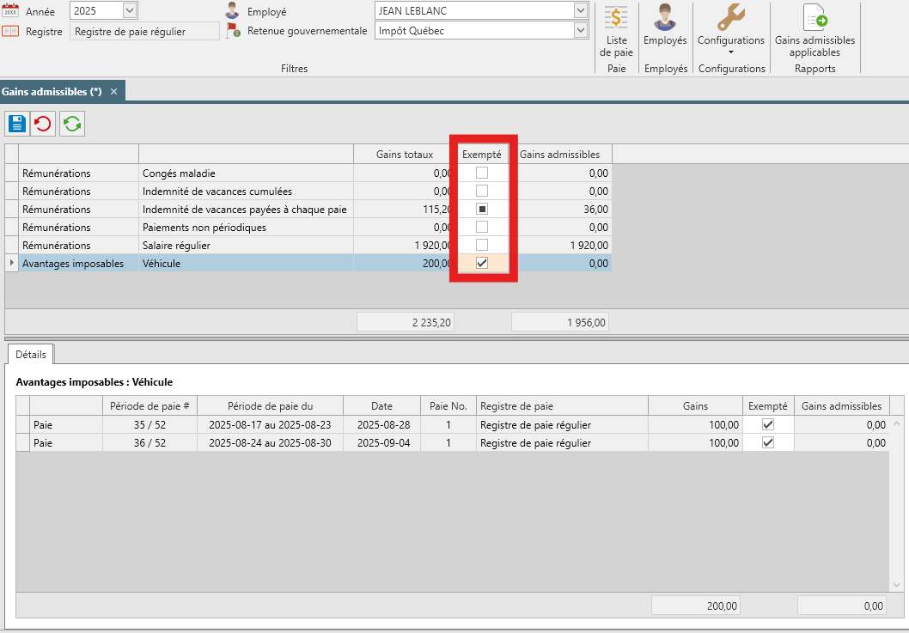Viewport: 909px width, 633px height.
Task: Click the 2025-08-24 au 2025-08-30 cell
Action: (270, 442)
